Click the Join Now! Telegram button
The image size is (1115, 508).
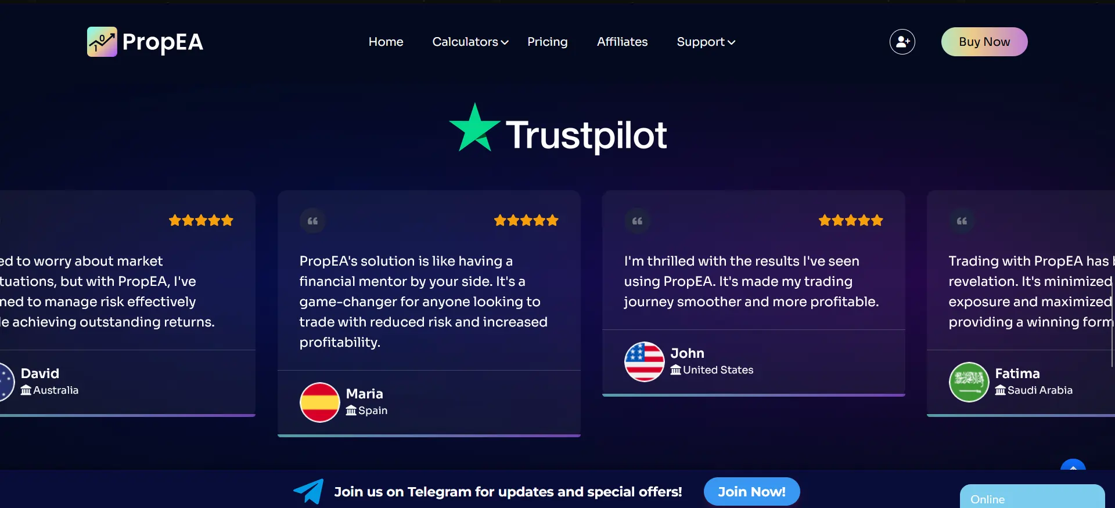[751, 492]
